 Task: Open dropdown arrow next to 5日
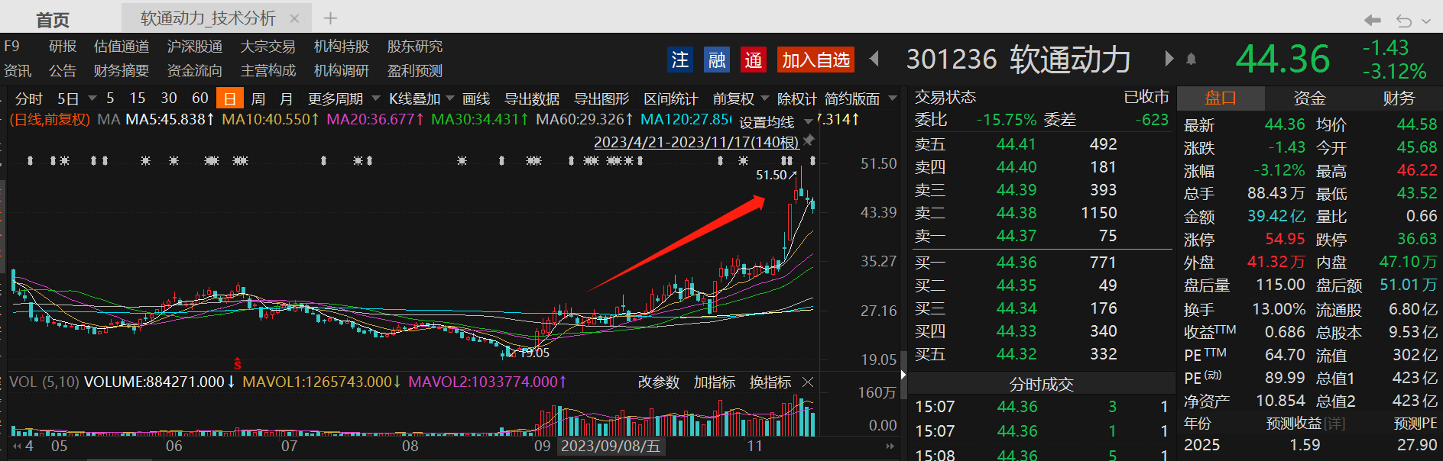[92, 98]
